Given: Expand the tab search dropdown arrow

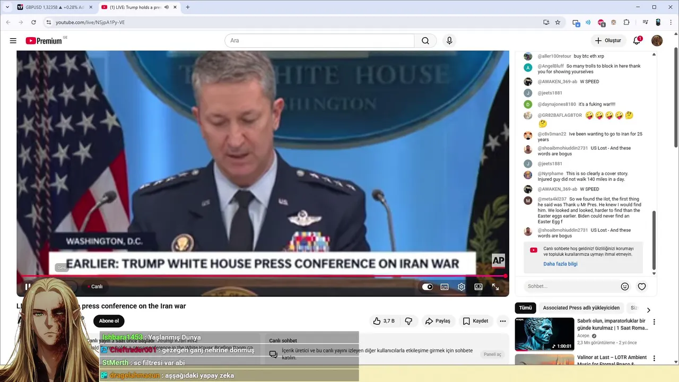Looking at the screenshot, I should (7, 7).
